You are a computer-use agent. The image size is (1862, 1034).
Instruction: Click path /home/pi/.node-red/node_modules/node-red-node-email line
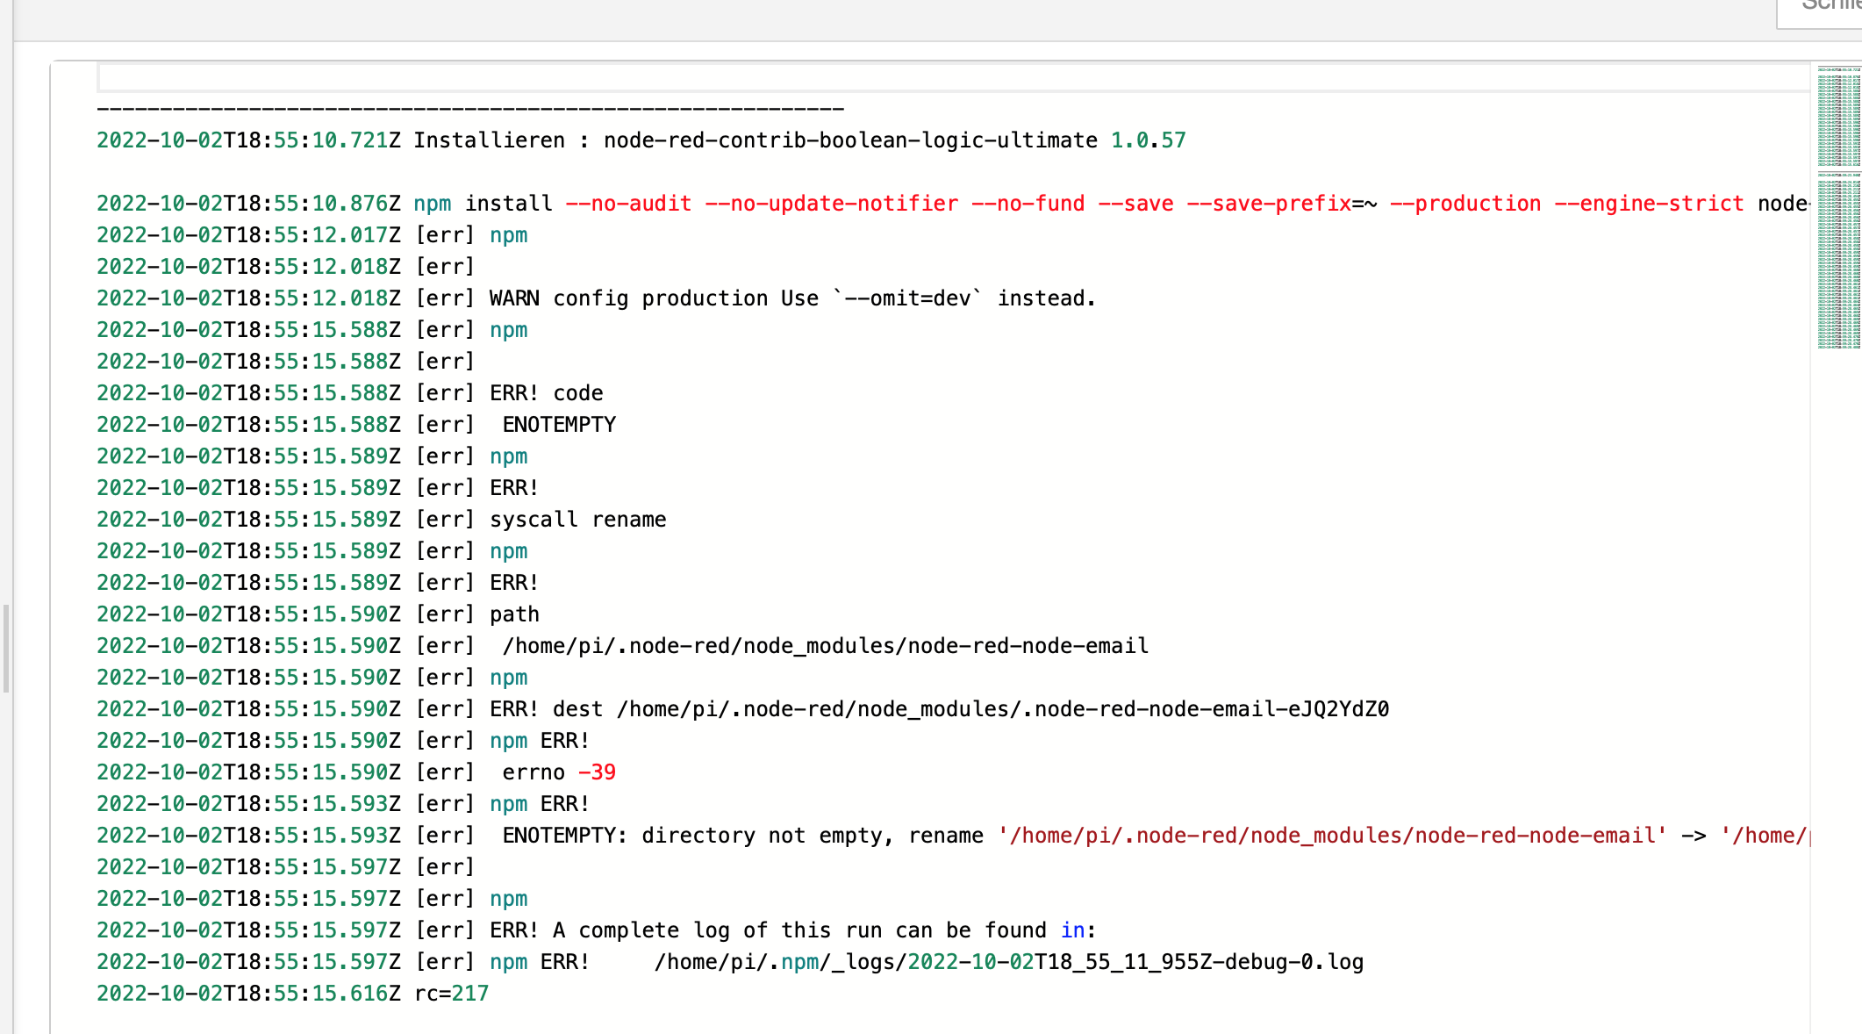click(825, 646)
